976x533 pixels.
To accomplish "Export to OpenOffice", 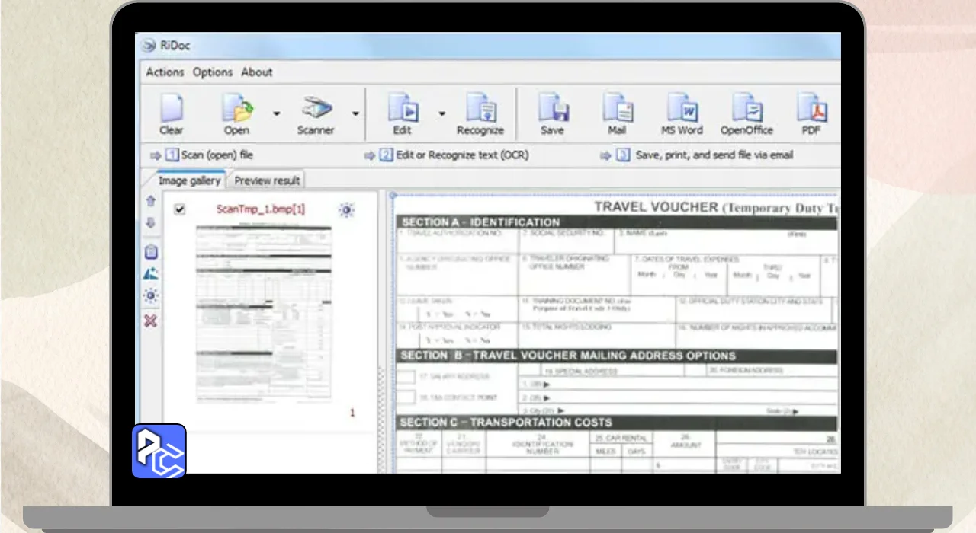I will coord(746,107).
